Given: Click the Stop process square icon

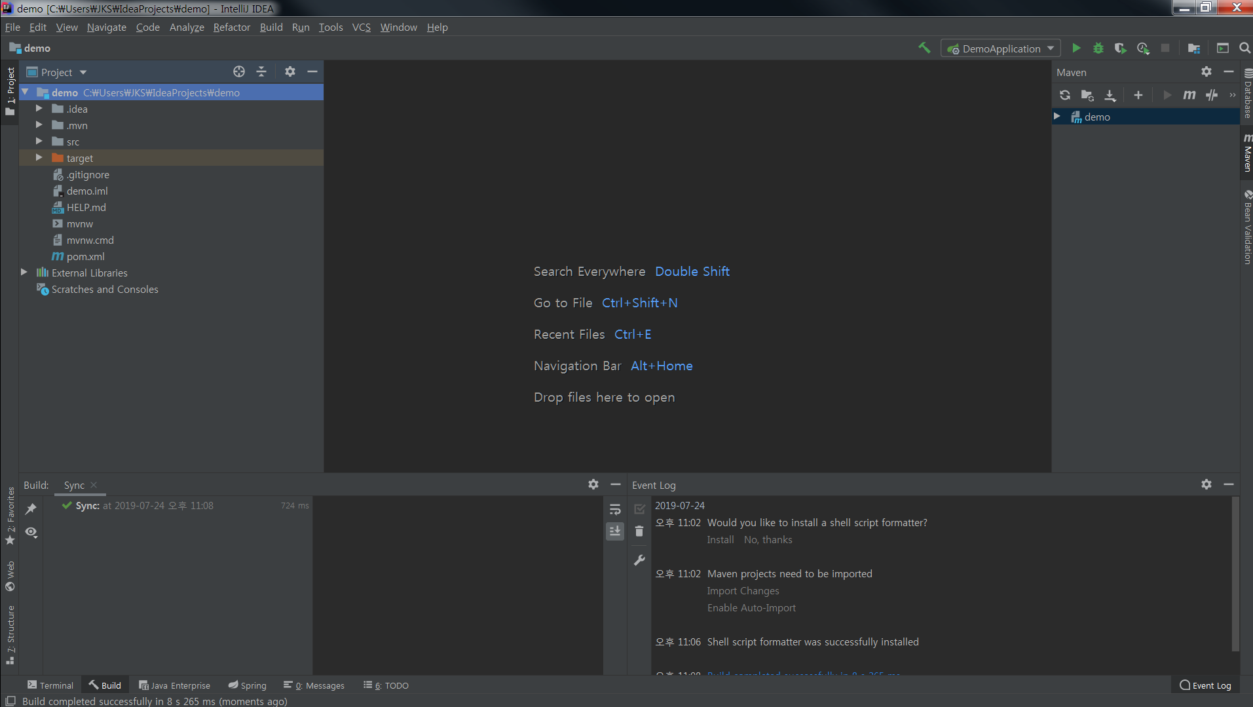Looking at the screenshot, I should click(x=1165, y=48).
